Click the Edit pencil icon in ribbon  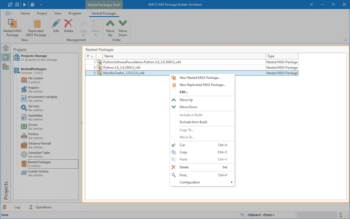[x=56, y=23]
